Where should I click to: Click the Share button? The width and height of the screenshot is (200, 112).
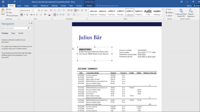click(x=196, y=6)
